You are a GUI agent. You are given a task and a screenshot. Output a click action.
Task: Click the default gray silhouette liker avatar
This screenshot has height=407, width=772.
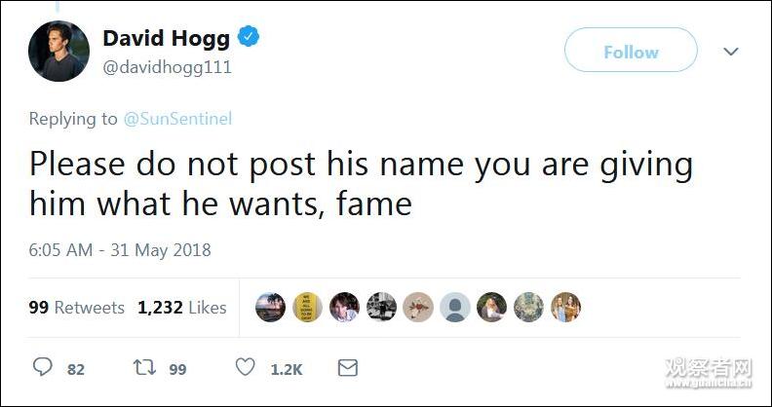click(x=454, y=307)
